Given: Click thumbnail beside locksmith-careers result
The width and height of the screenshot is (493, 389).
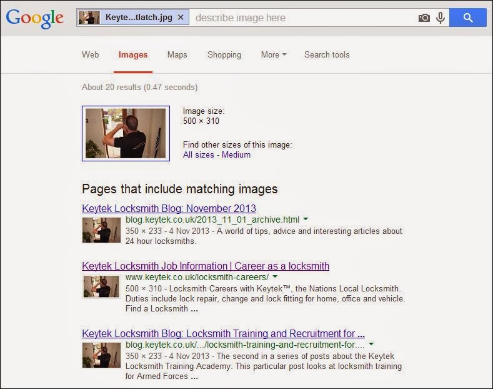Looking at the screenshot, I should (x=101, y=286).
